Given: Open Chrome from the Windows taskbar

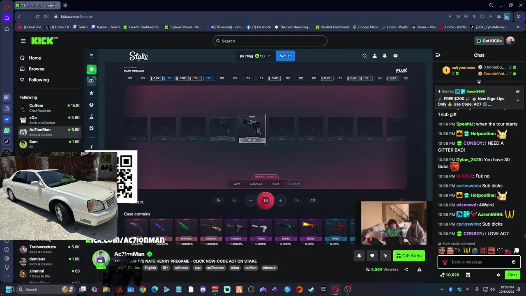Looking at the screenshot, I should click(x=143, y=289).
